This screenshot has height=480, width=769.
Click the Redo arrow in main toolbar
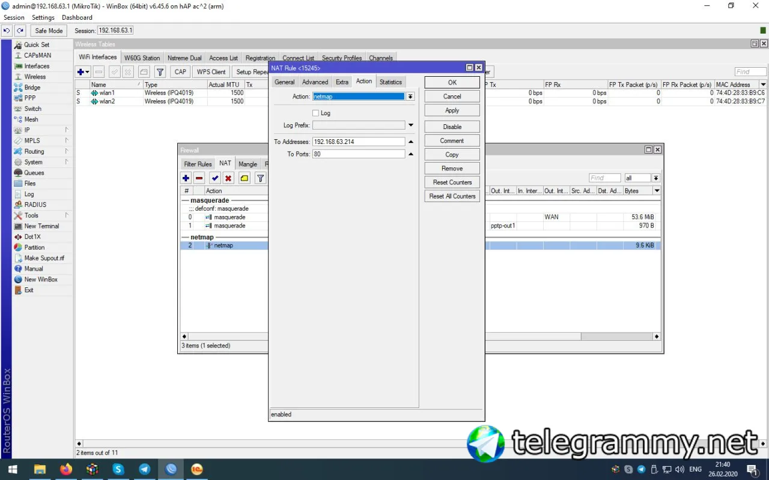pyautogui.click(x=20, y=31)
